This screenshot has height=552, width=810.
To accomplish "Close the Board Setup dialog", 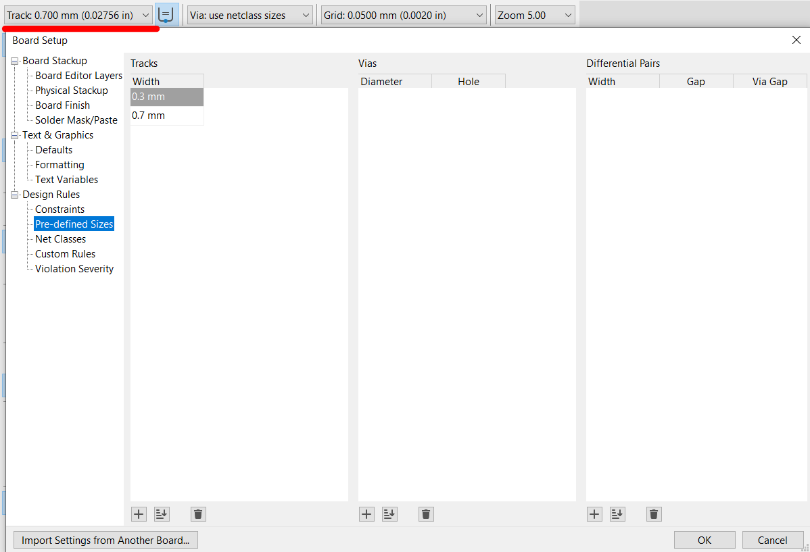I will [796, 40].
